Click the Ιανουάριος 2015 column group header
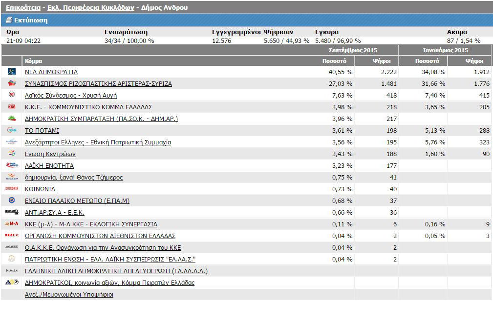This screenshot has width=493, height=321. pyautogui.click(x=445, y=50)
